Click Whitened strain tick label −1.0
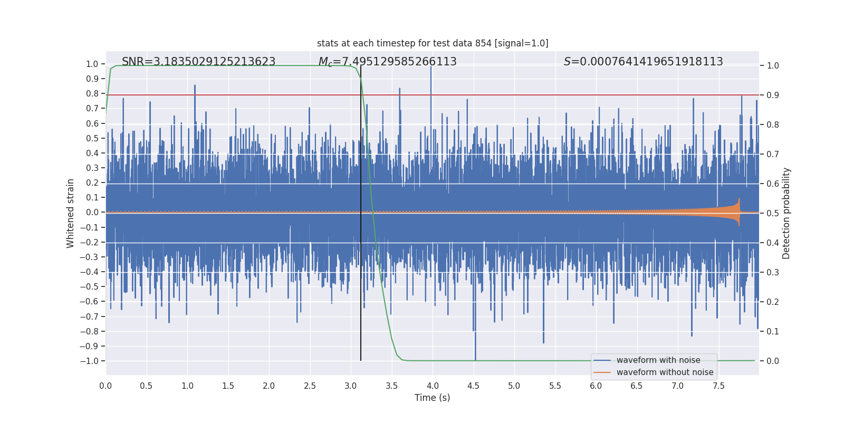Image resolution: width=844 pixels, height=422 pixels. click(89, 361)
